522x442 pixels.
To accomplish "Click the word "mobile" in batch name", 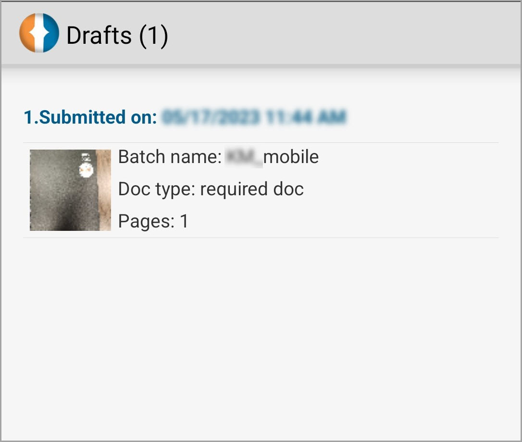I will coord(291,157).
